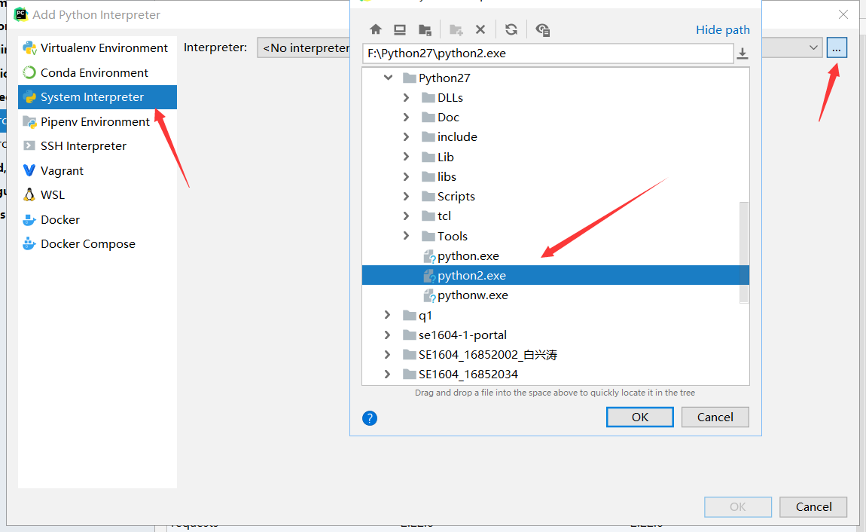The width and height of the screenshot is (866, 532).
Task: Select the SE1604_16852034 folder
Action: pyautogui.click(x=460, y=374)
